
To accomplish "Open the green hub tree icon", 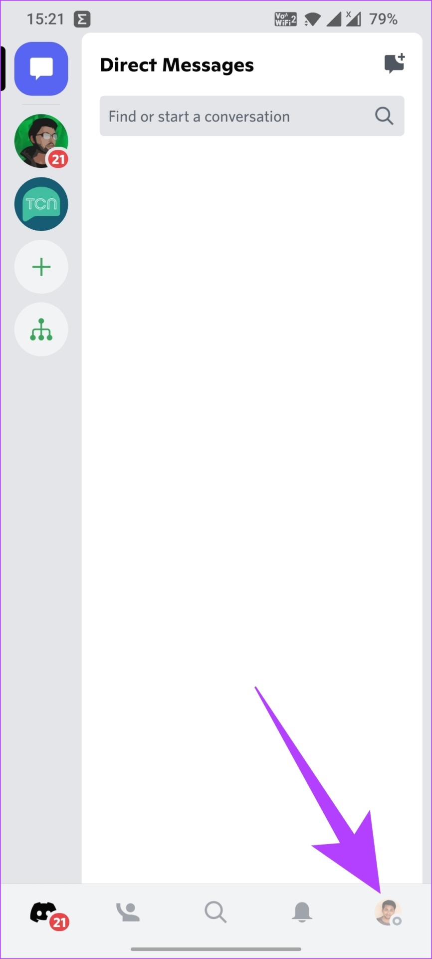I will (x=41, y=330).
